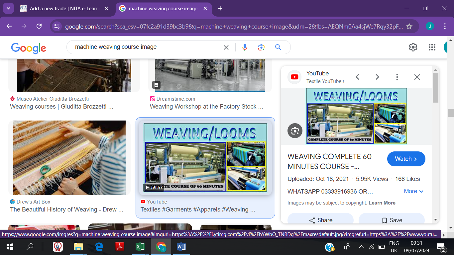This screenshot has width=454, height=255.
Task: Click the YouTube source title in preview panel
Action: 318,73
